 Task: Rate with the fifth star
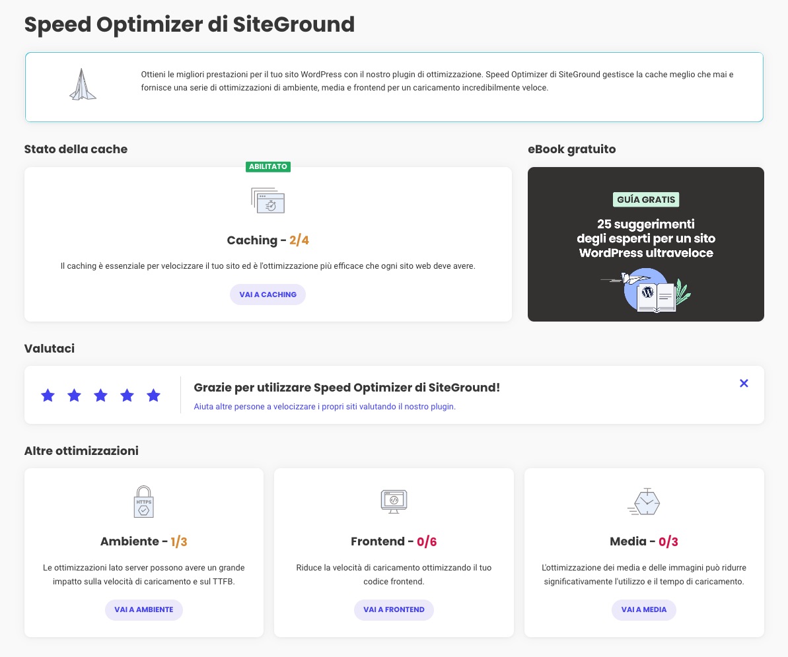[x=153, y=396]
